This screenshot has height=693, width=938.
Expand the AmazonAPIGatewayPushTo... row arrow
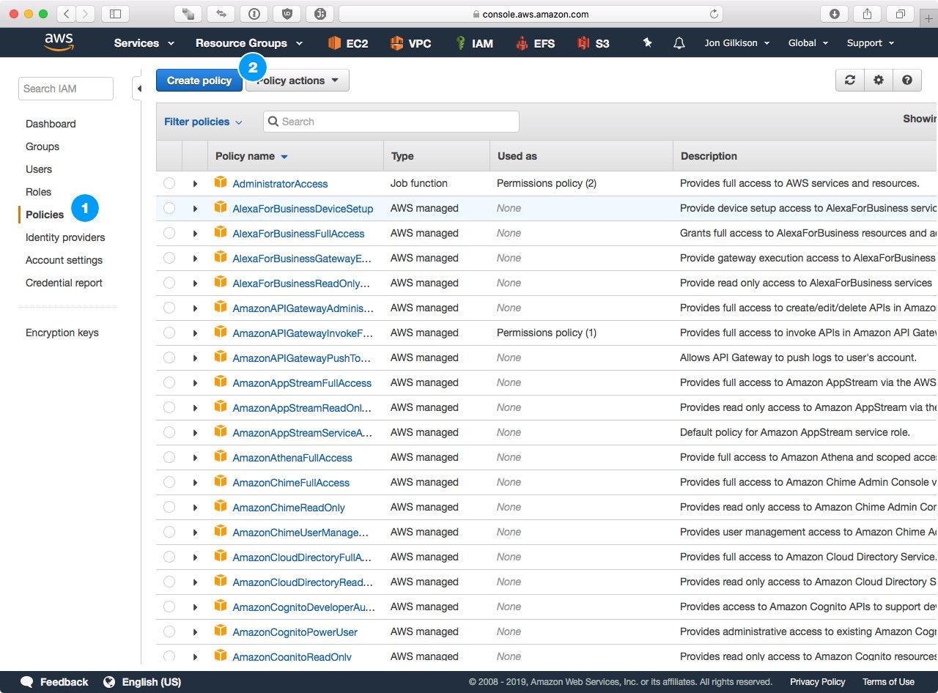coord(195,358)
